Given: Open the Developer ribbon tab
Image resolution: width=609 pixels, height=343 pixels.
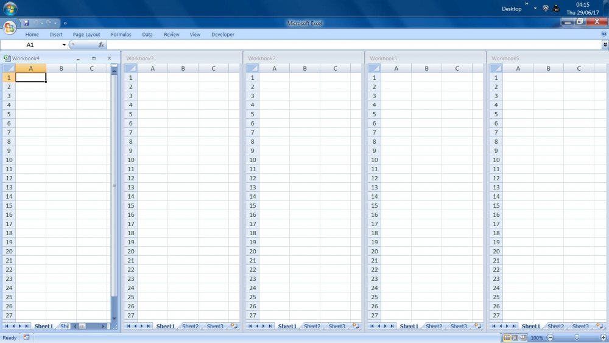Looking at the screenshot, I should [222, 35].
